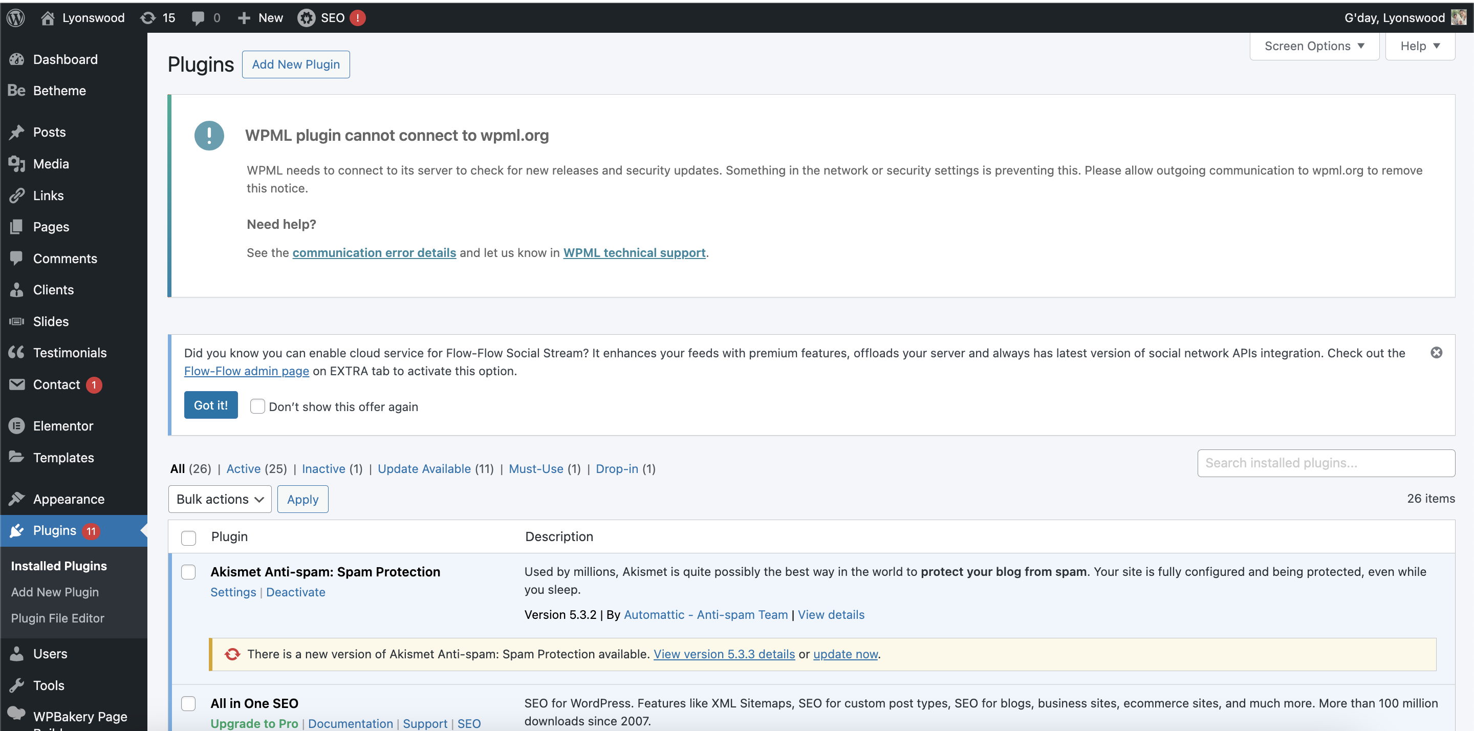Image resolution: width=1474 pixels, height=731 pixels.
Task: Filter plugins by Must-Use
Action: click(x=536, y=469)
